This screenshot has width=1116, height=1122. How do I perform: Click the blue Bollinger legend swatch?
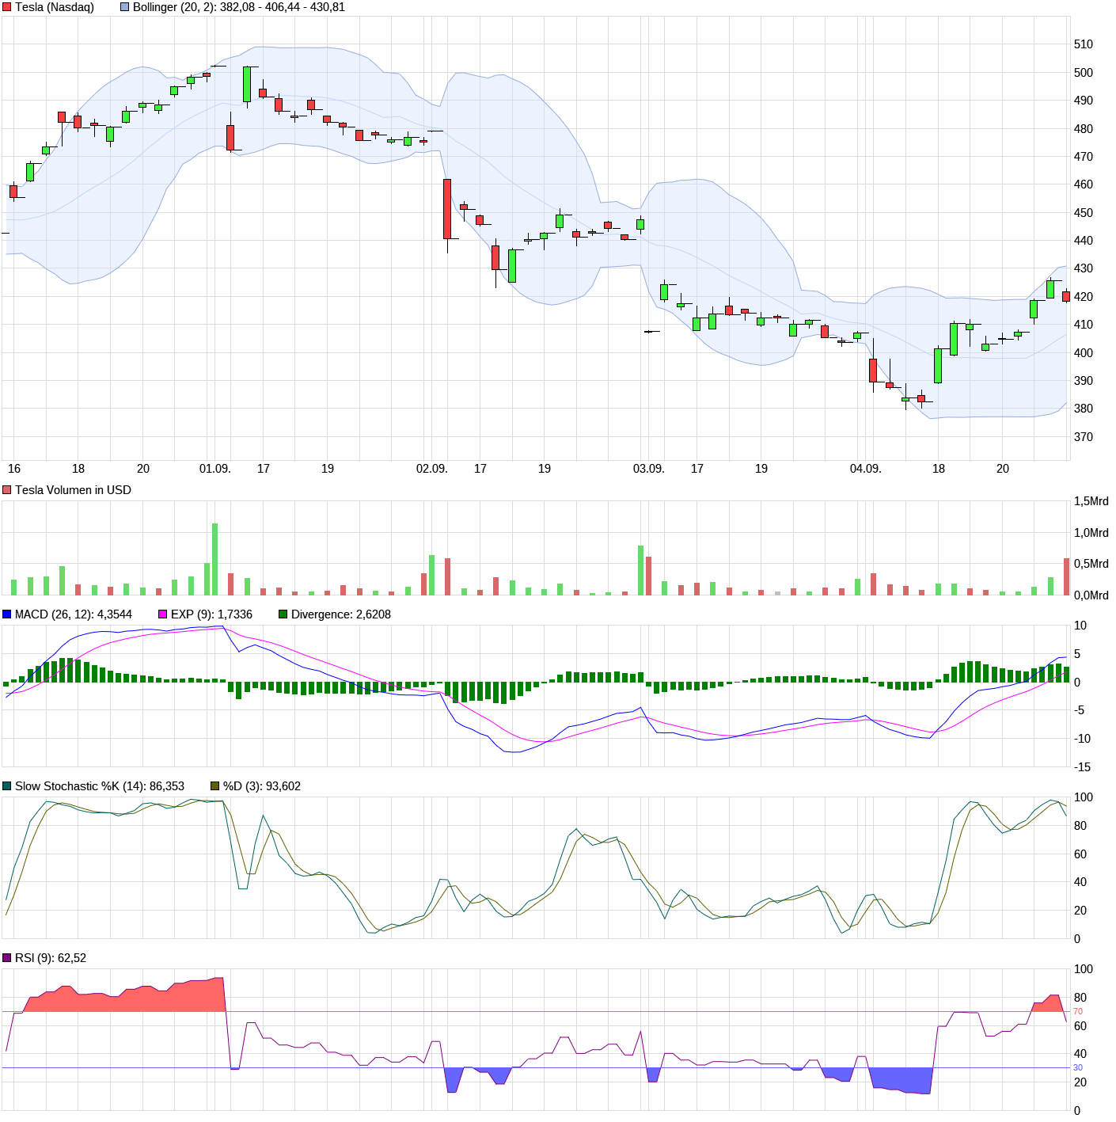pyautogui.click(x=124, y=7)
